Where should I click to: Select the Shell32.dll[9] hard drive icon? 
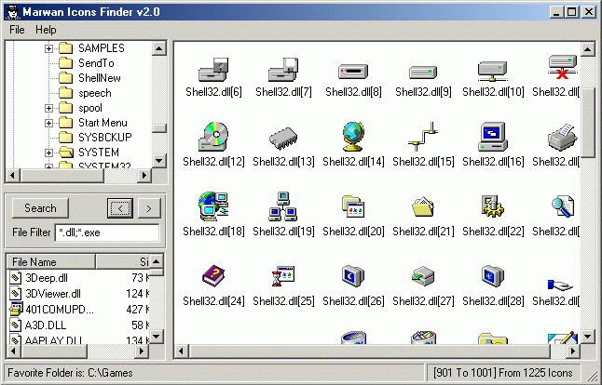coord(423,72)
